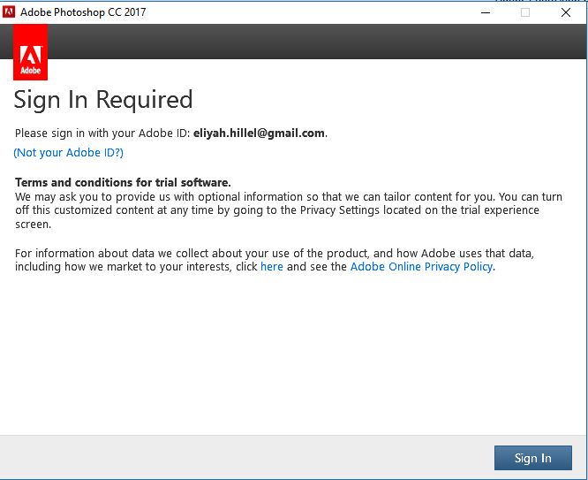The height and width of the screenshot is (480, 588).
Task: Click the Sign In button
Action: pyautogui.click(x=533, y=458)
